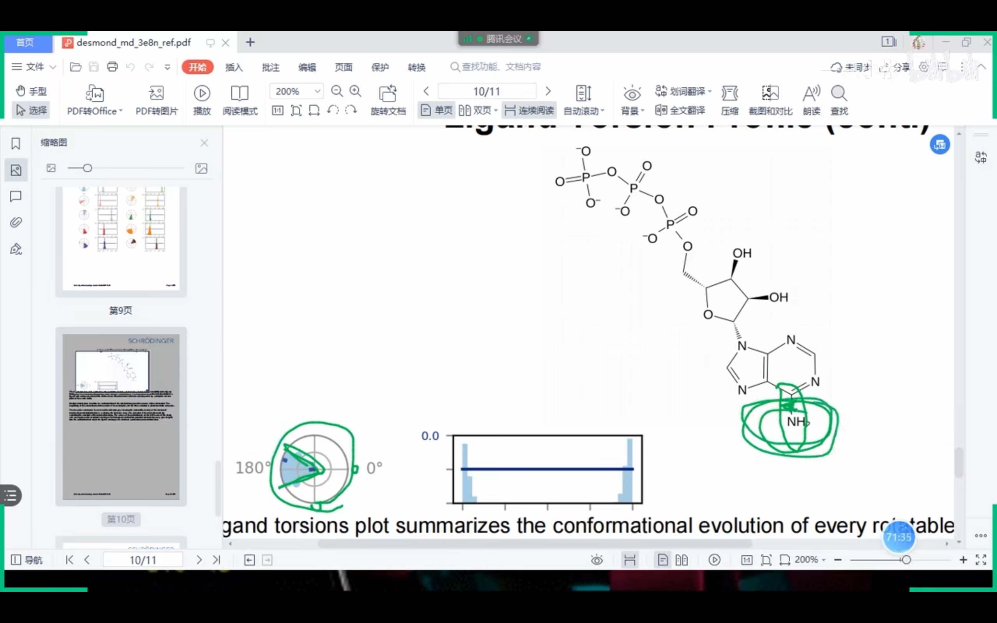Click fullscreen icon in status bar
Image resolution: width=997 pixels, height=623 pixels.
coord(981,560)
